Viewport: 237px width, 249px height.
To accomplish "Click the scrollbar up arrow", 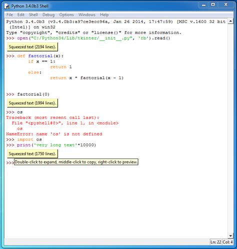I will (230, 21).
